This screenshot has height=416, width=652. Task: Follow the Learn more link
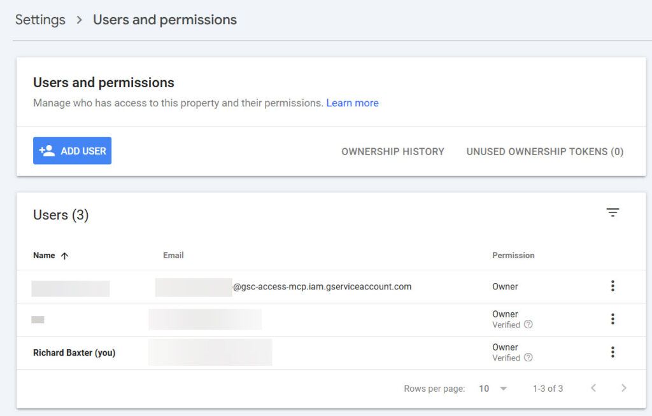352,103
